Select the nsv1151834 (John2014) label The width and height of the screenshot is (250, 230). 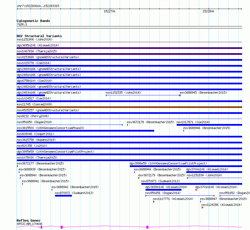(x=204, y=175)
